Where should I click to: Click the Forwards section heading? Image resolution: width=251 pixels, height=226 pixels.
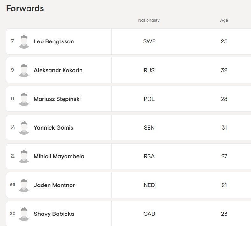pos(25,9)
